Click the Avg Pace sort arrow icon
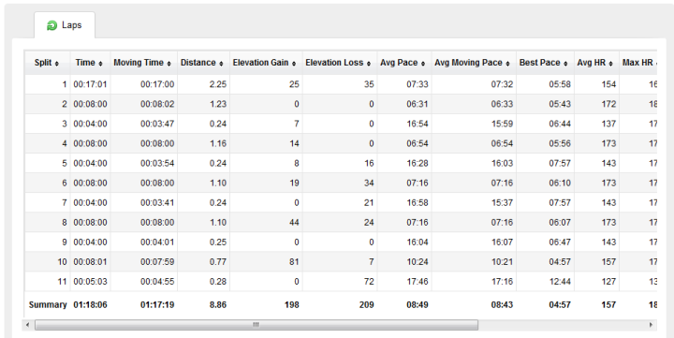This screenshot has width=674, height=338. (x=423, y=64)
